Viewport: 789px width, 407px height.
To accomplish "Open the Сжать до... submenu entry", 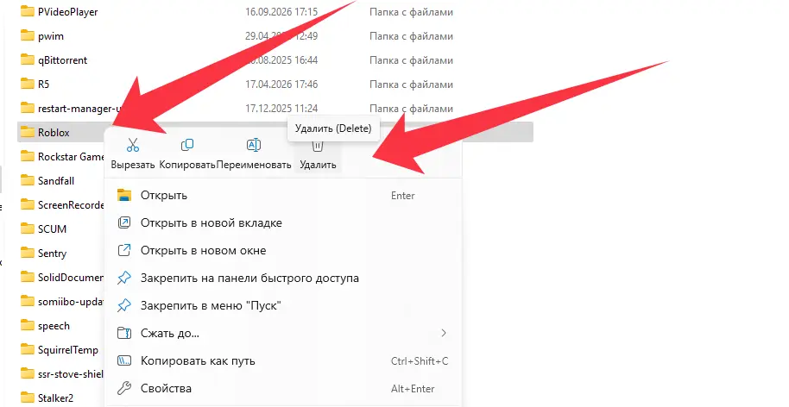I will pyautogui.click(x=283, y=333).
